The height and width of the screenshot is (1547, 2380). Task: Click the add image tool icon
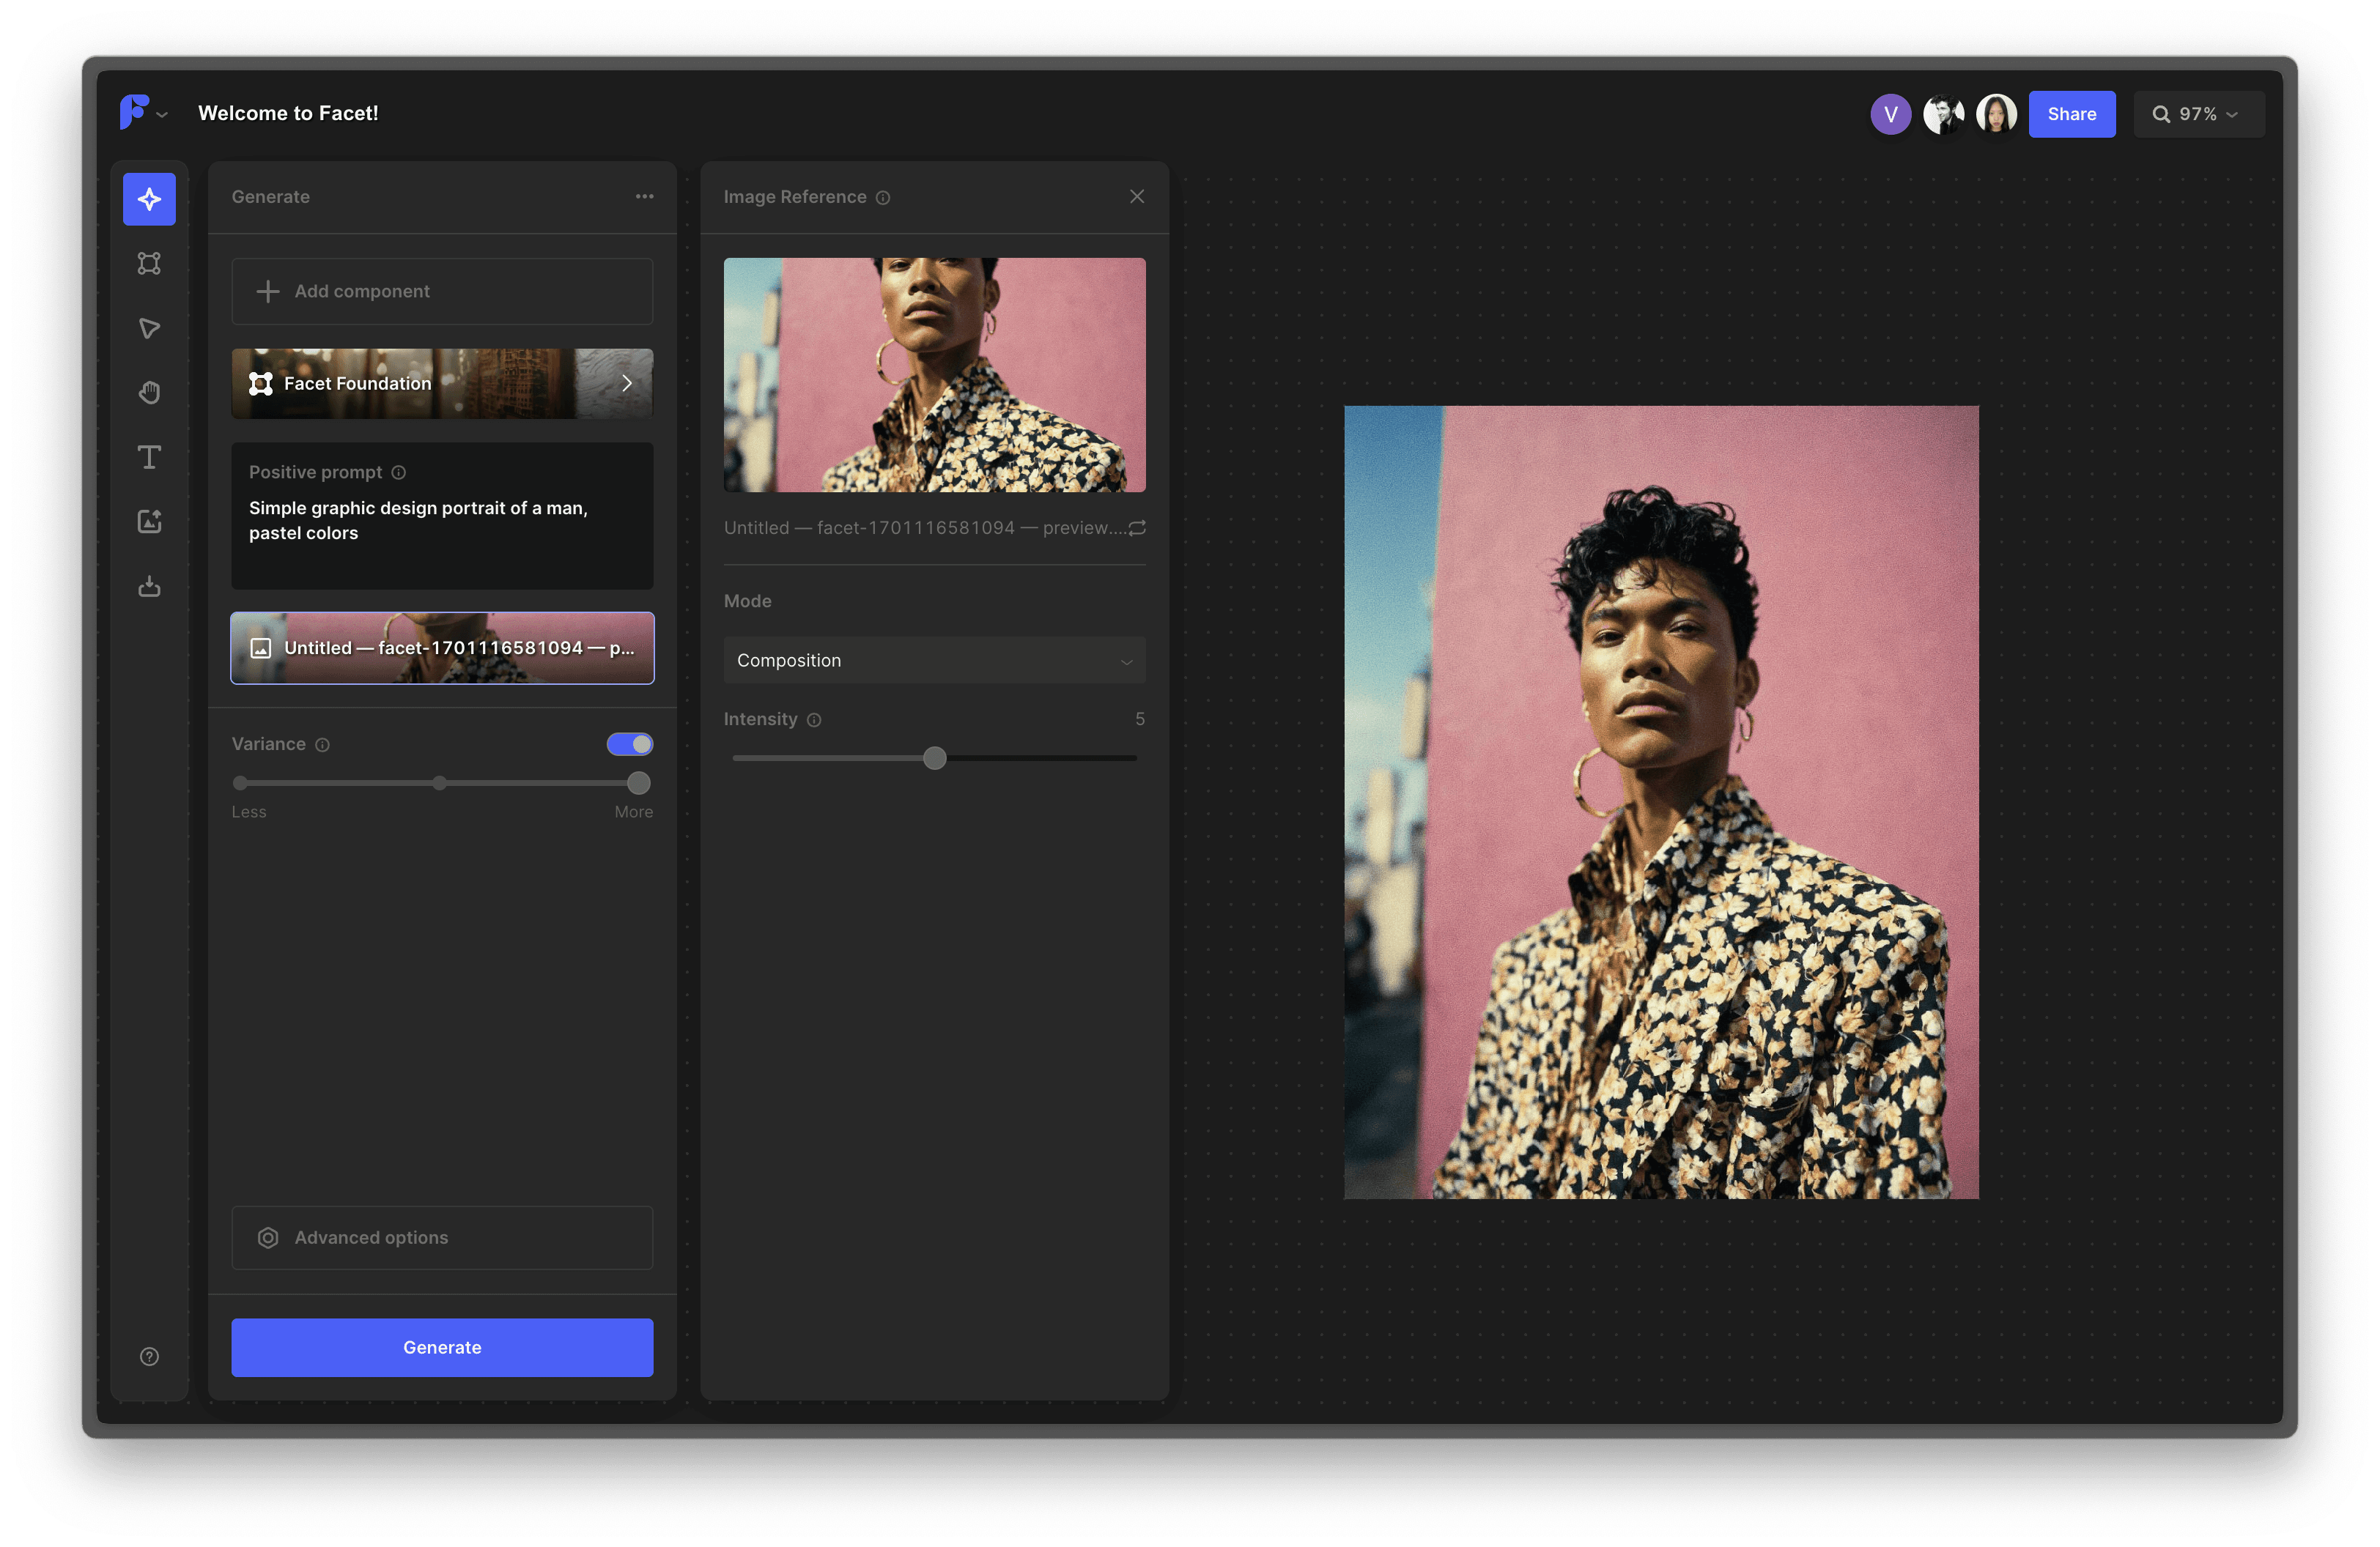click(x=149, y=522)
